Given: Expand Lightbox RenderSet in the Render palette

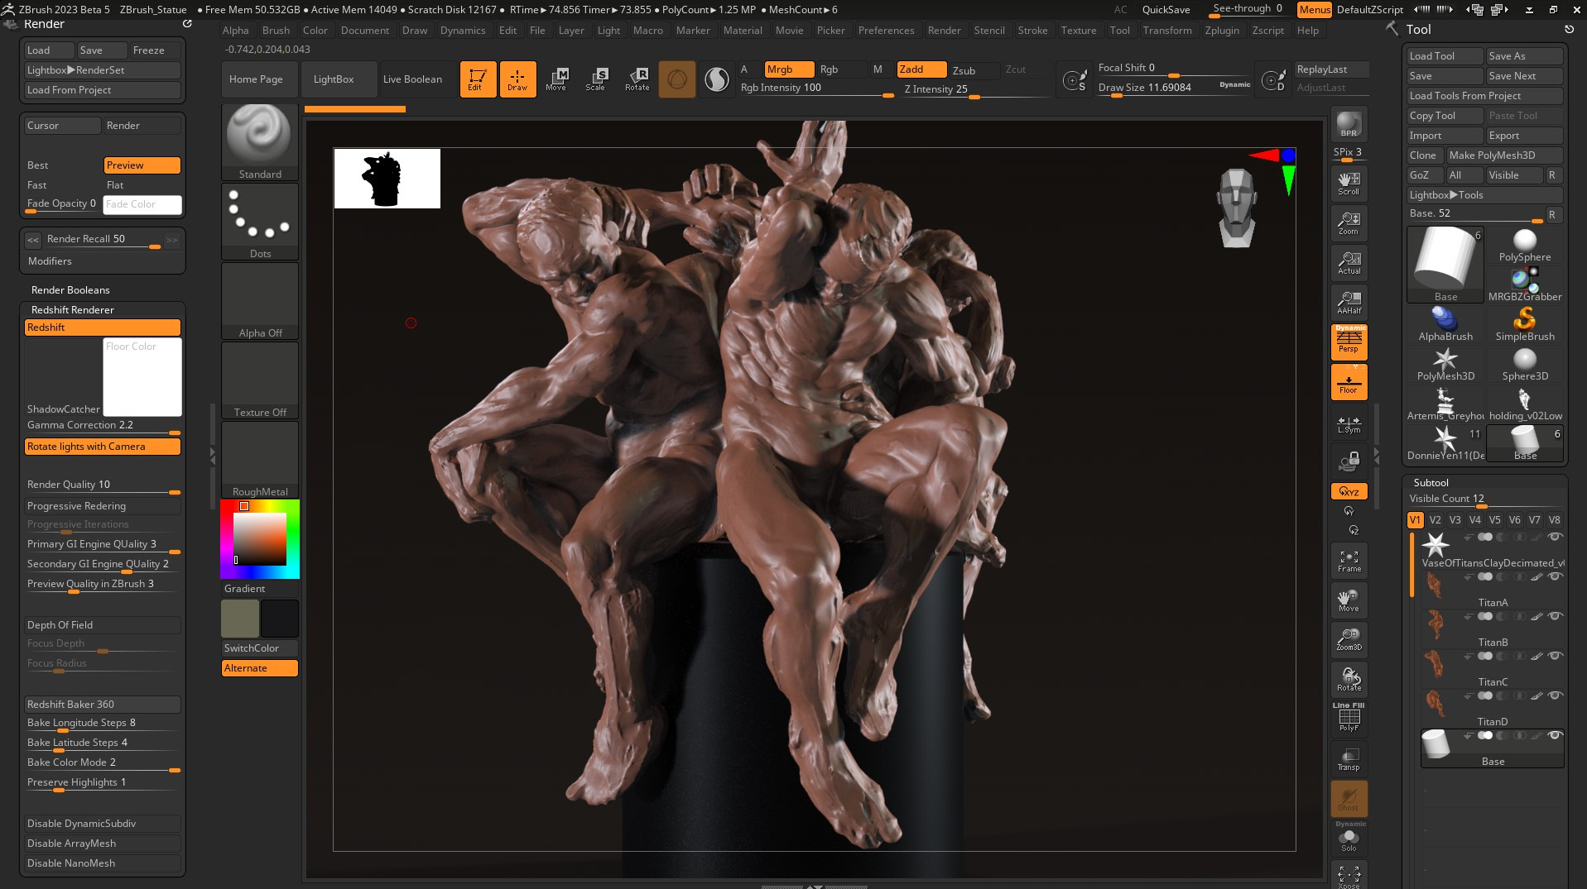Looking at the screenshot, I should (x=101, y=69).
